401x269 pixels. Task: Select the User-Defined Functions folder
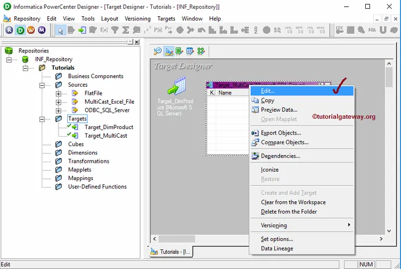coord(97,187)
